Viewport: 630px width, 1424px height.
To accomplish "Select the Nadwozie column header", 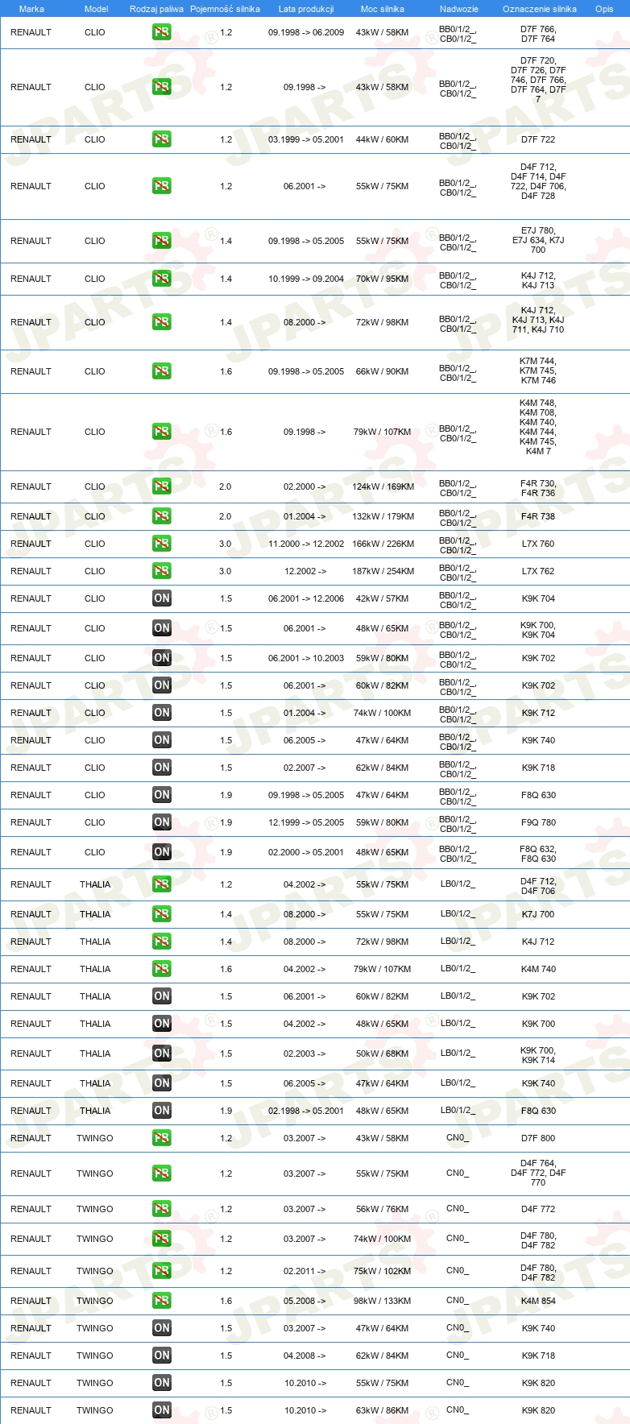I will [459, 9].
